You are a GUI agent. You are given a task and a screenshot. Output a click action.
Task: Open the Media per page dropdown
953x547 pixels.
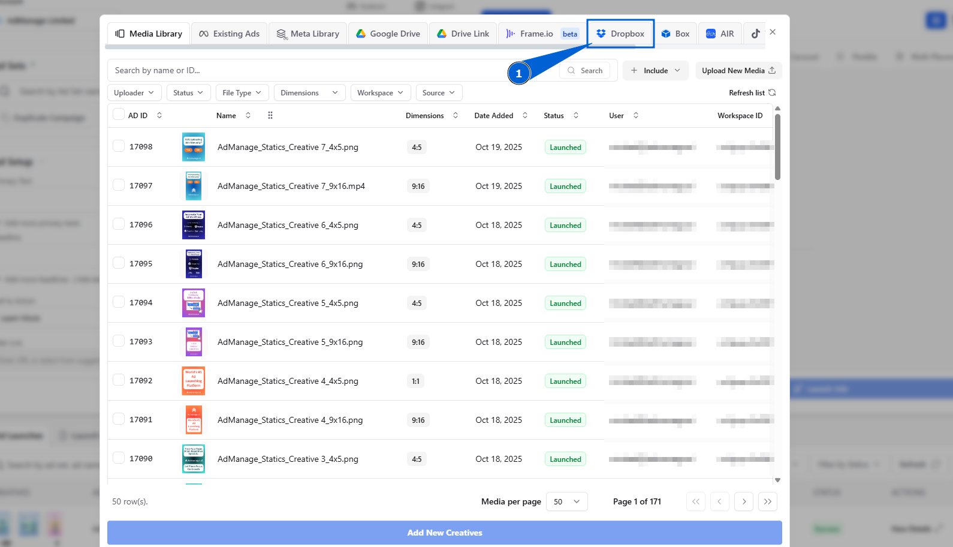(x=567, y=501)
